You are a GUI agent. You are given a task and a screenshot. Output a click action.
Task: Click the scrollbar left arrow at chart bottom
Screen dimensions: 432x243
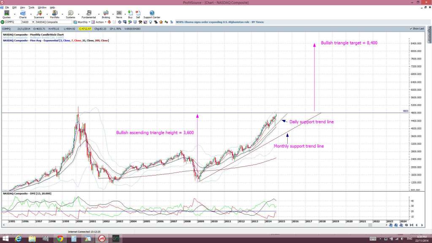[x=3, y=225]
